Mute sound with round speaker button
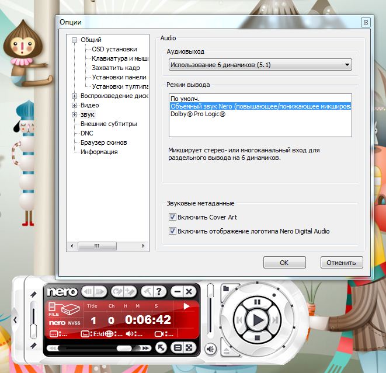The image size is (386, 373). (x=210, y=349)
